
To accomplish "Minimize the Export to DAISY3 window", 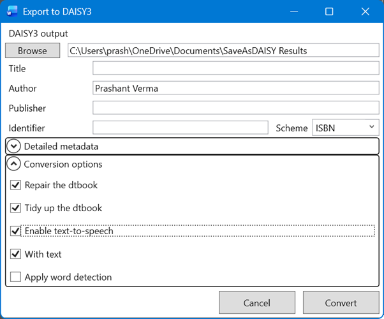I will coord(294,11).
